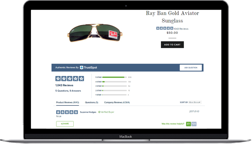This screenshot has height=144, width=252.
Task: Click the review date 2017-01-10
Action: click(x=194, y=111)
